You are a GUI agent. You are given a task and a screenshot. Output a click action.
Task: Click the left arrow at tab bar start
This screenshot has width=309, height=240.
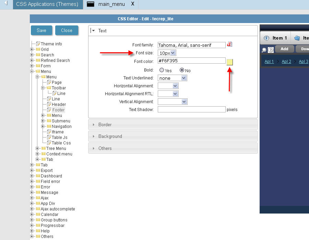(x=6, y=3)
